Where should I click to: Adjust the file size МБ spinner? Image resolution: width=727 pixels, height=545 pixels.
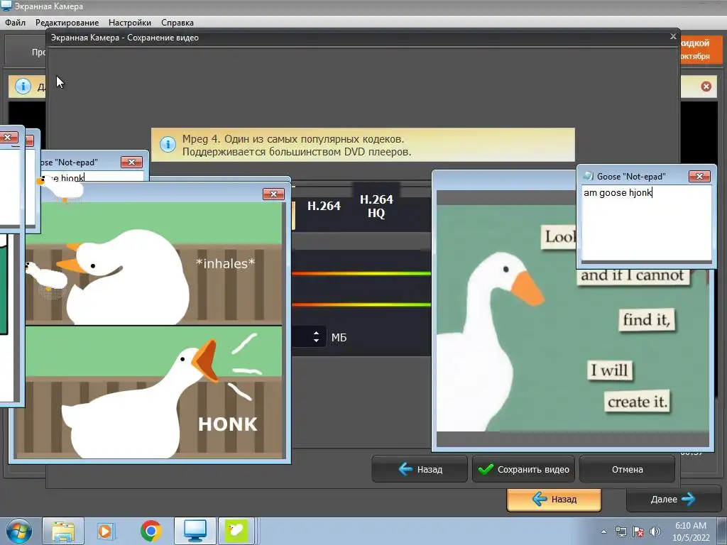click(x=316, y=337)
